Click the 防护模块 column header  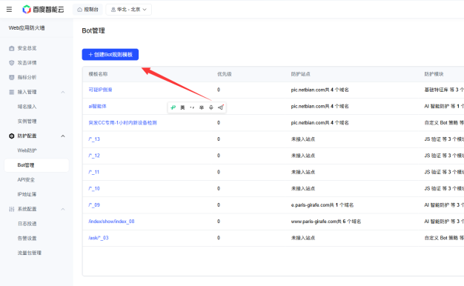coord(434,74)
